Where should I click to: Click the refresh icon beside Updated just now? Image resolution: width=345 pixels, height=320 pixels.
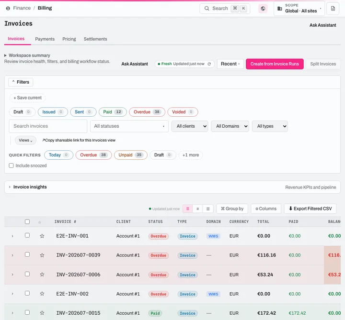[209, 64]
